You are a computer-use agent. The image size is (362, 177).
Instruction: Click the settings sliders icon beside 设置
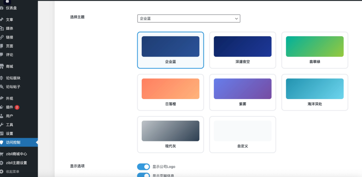click(x=1, y=134)
